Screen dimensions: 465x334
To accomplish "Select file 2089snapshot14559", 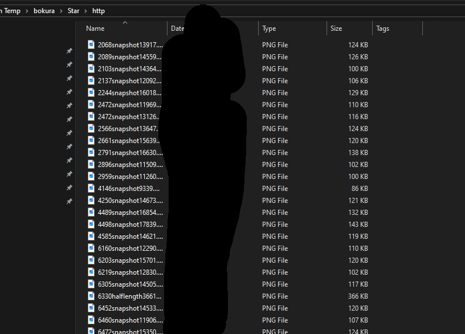I will click(129, 57).
